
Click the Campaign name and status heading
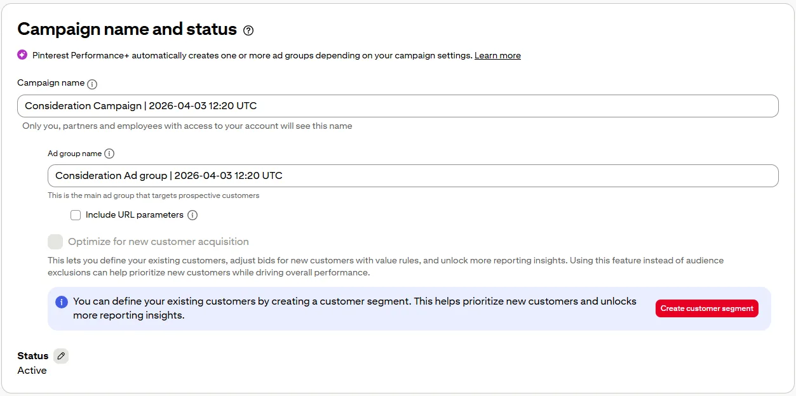127,29
